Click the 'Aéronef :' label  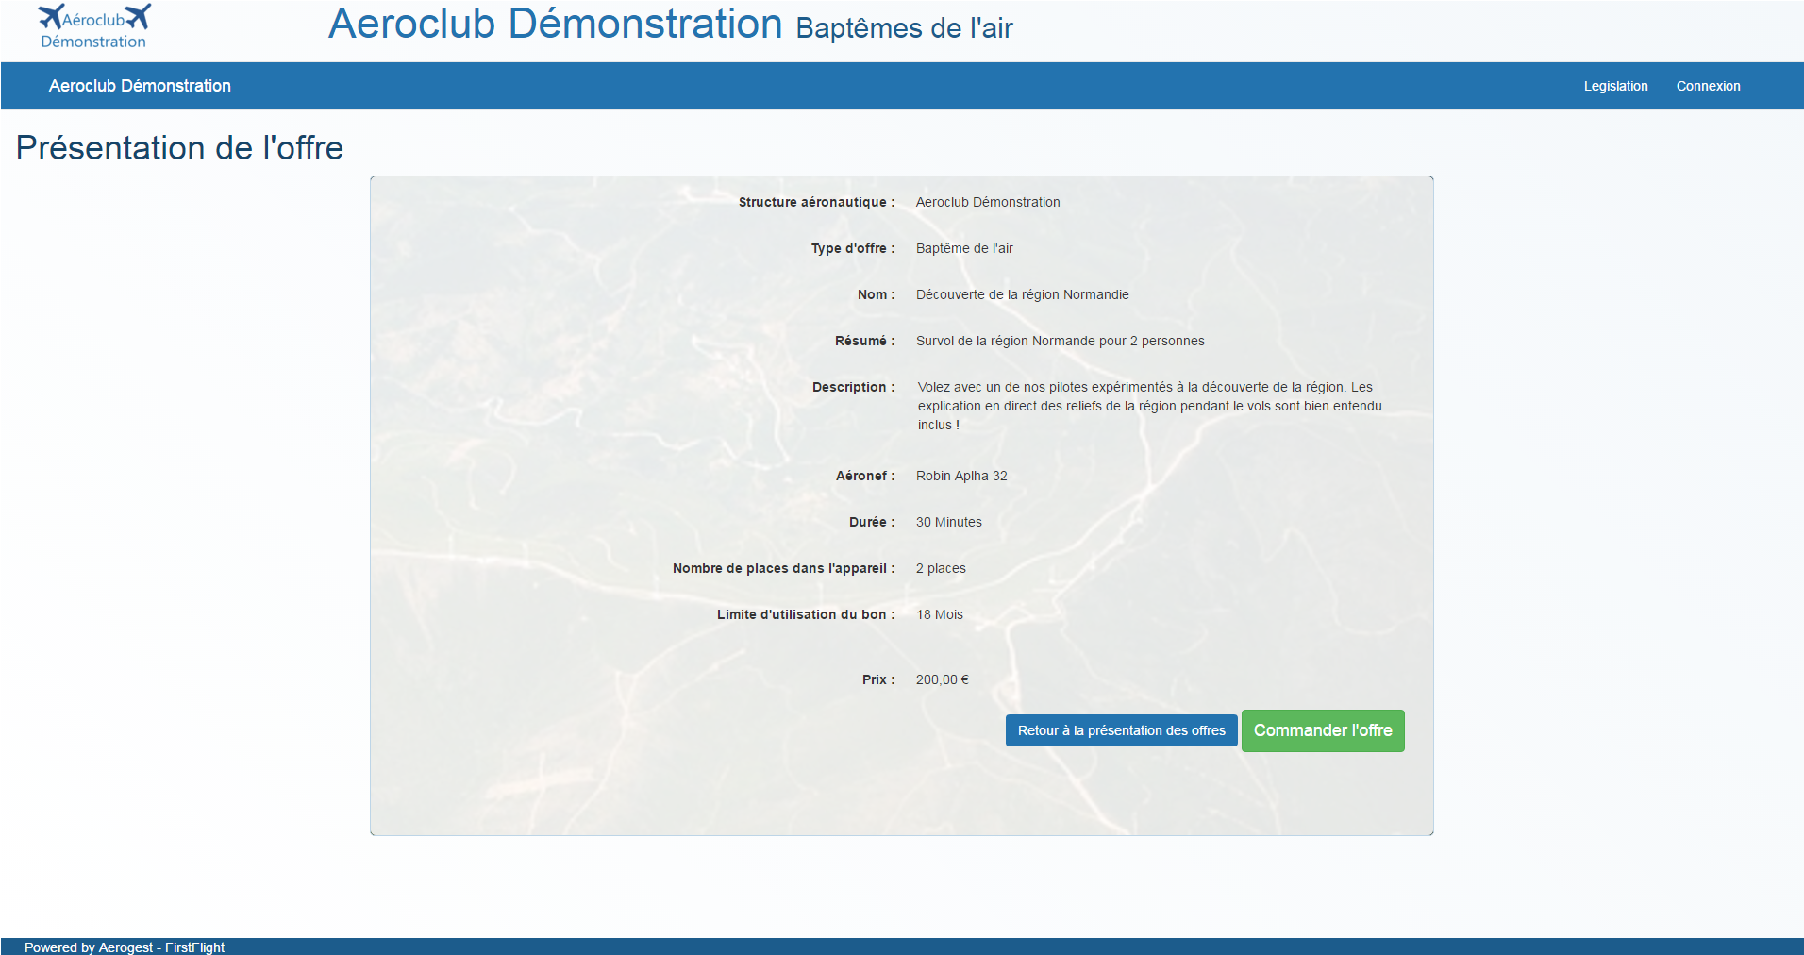pyautogui.click(x=865, y=476)
